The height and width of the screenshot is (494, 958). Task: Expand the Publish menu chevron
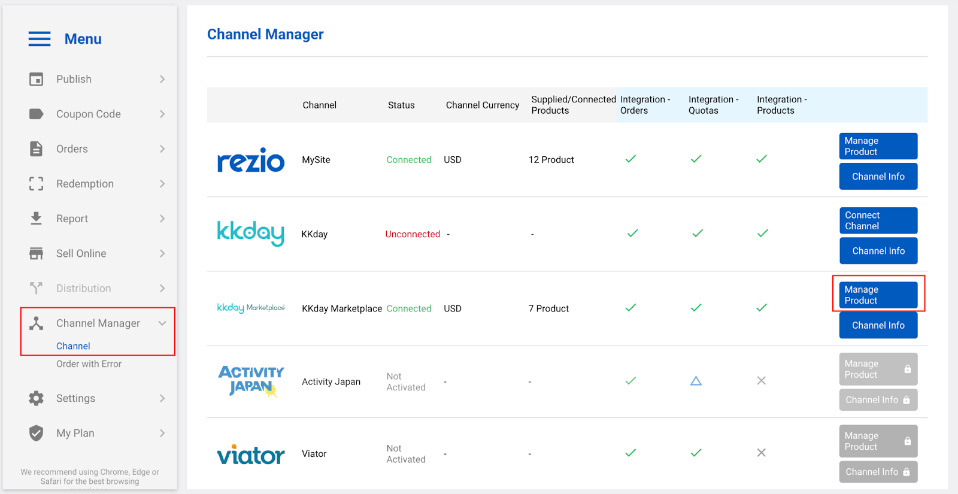[x=162, y=79]
